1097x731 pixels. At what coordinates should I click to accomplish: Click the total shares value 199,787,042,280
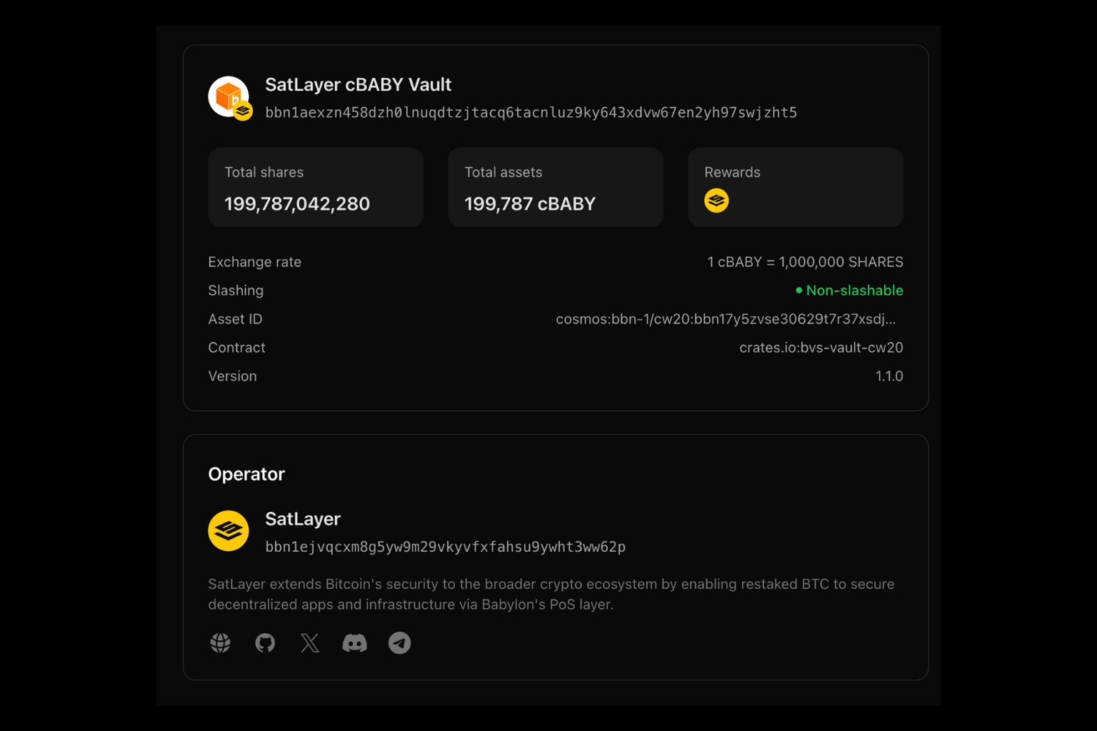297,204
